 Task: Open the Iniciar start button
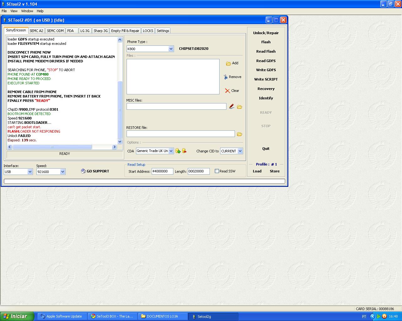(x=17, y=316)
